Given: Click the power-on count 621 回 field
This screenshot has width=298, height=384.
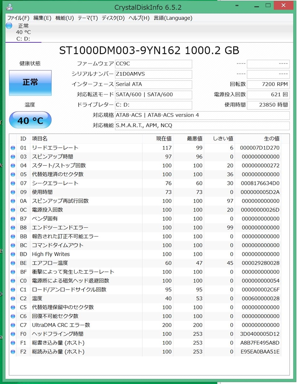Looking at the screenshot, I should tap(268, 95).
